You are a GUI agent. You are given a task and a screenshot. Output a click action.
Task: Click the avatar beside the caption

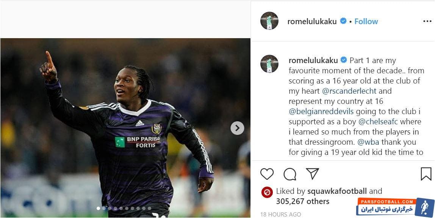click(269, 64)
